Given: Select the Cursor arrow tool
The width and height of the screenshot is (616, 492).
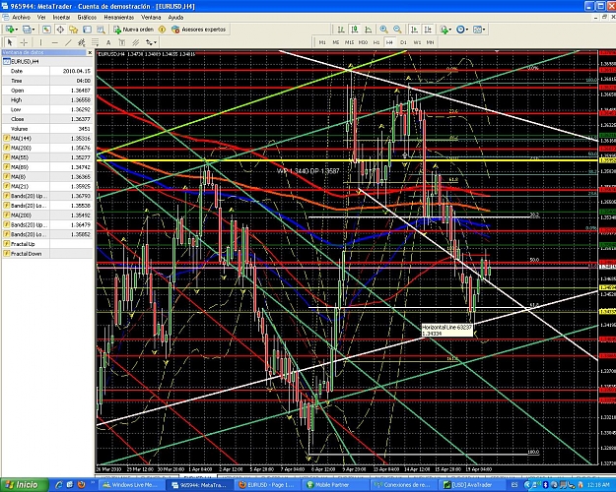Looking at the screenshot, I should point(10,42).
